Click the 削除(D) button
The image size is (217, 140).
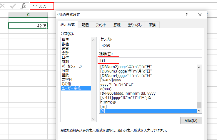(191, 121)
